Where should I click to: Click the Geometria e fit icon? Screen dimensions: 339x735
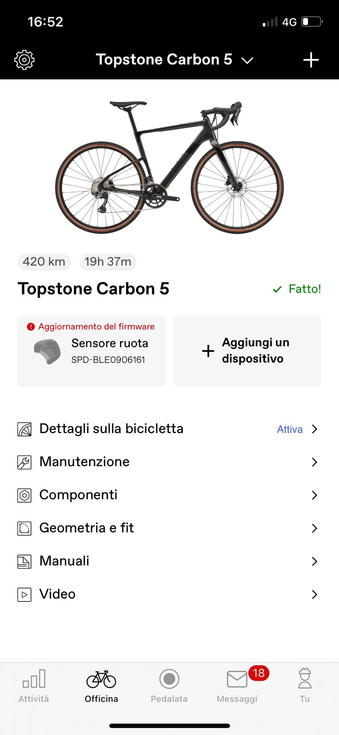pyautogui.click(x=24, y=528)
